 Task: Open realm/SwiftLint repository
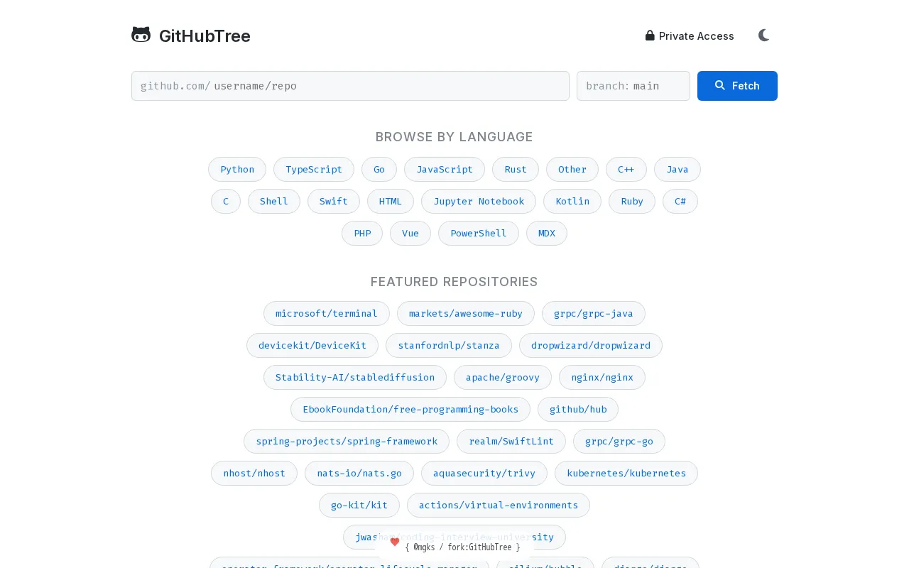(x=511, y=441)
